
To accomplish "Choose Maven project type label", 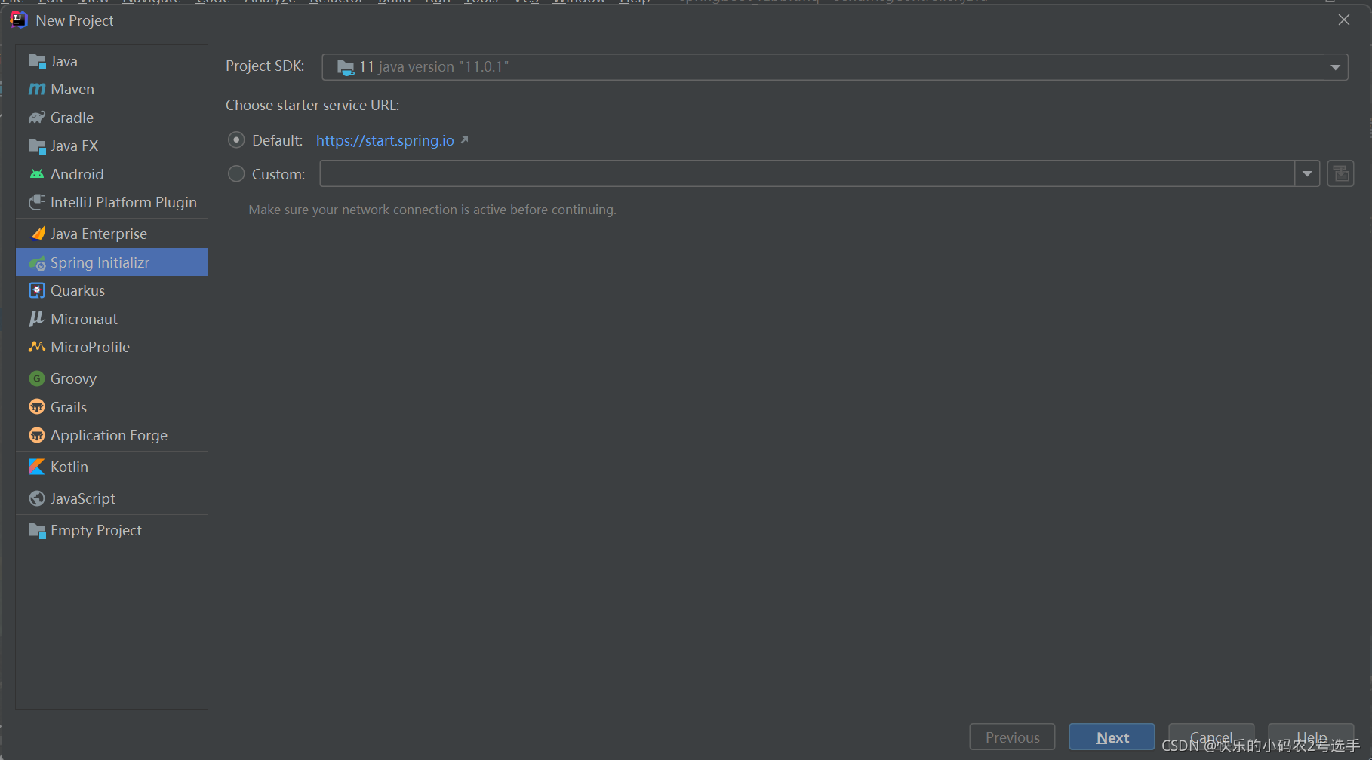I will coord(72,89).
